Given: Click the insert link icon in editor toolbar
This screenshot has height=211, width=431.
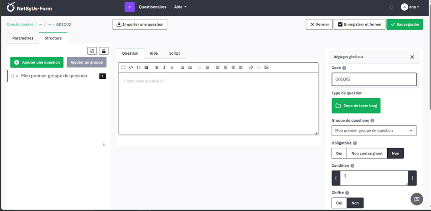Looking at the screenshot, I should coord(251,67).
